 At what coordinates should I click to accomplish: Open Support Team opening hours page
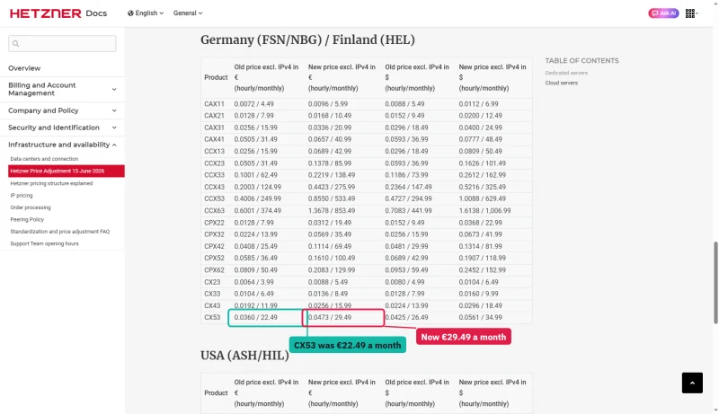44,243
